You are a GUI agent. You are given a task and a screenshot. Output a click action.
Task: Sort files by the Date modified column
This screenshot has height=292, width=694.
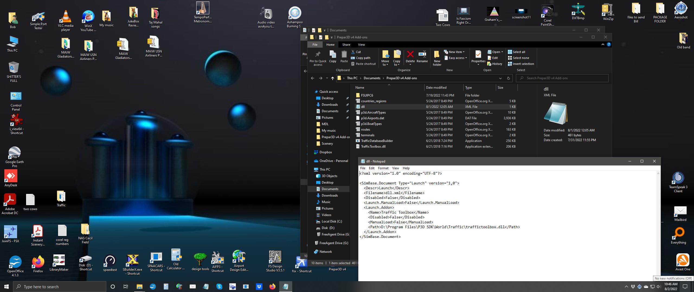436,88
